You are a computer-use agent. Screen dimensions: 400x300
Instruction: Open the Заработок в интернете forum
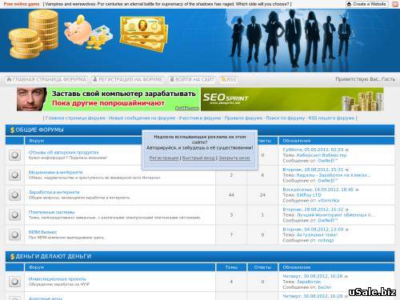[54, 192]
